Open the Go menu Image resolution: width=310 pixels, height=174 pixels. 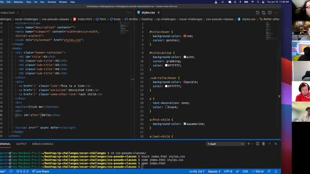(36, 2)
